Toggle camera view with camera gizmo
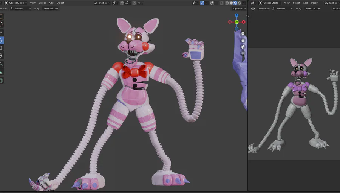The image size is (340, 193). pos(243,47)
